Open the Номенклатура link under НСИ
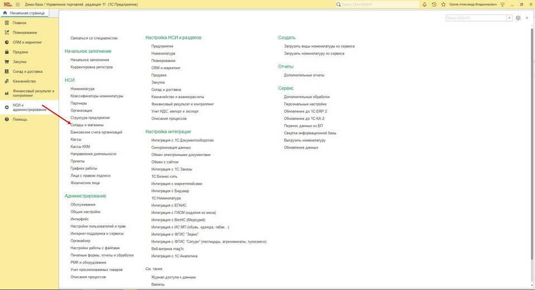The width and height of the screenshot is (535, 290). pos(82,89)
